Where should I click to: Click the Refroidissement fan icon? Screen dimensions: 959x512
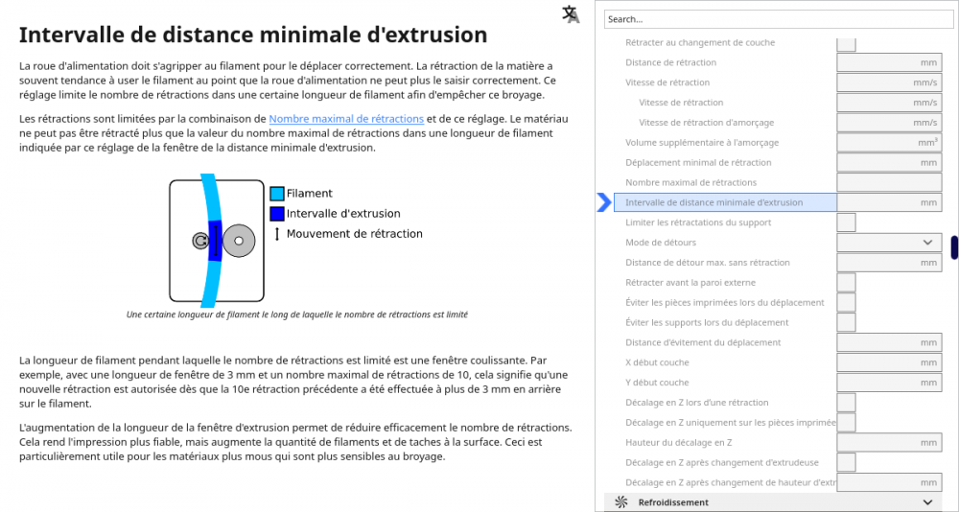[x=620, y=502]
